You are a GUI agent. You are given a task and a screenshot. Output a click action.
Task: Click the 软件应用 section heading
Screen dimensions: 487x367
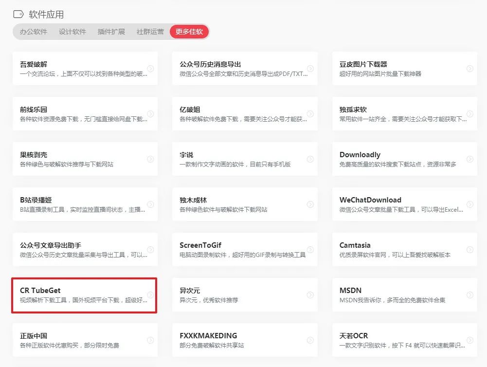click(46, 14)
